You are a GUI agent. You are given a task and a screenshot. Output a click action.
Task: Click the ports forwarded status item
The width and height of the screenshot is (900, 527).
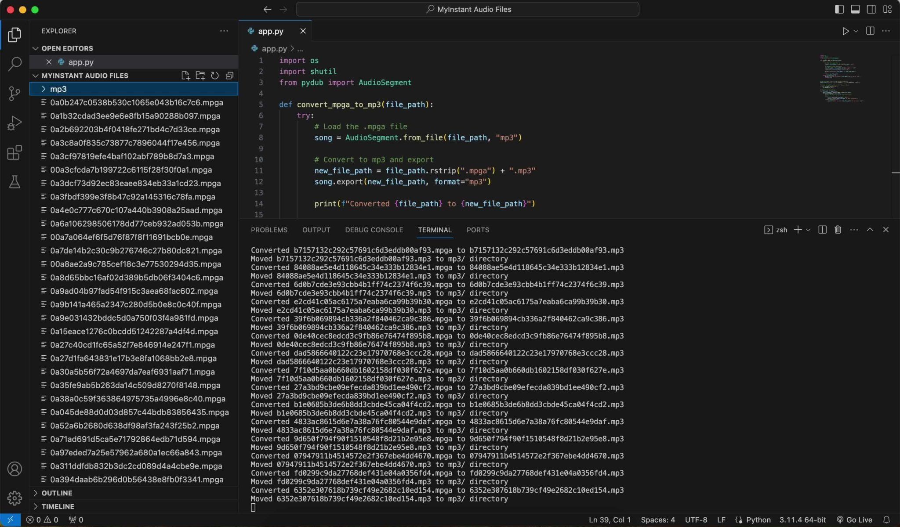coord(76,520)
